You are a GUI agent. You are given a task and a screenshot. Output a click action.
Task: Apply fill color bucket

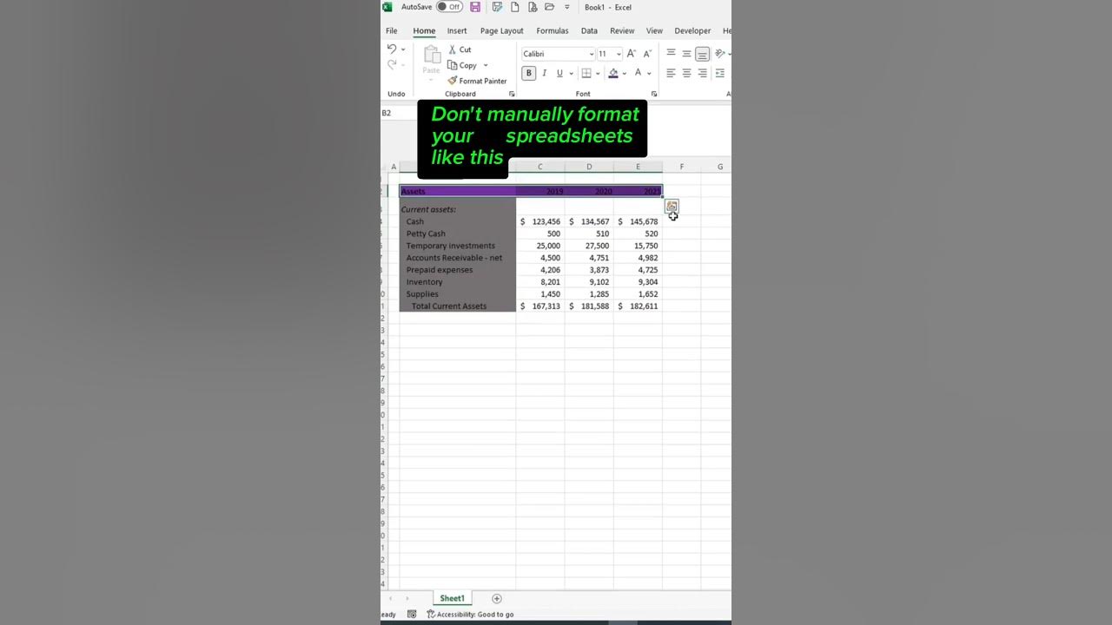click(x=613, y=73)
